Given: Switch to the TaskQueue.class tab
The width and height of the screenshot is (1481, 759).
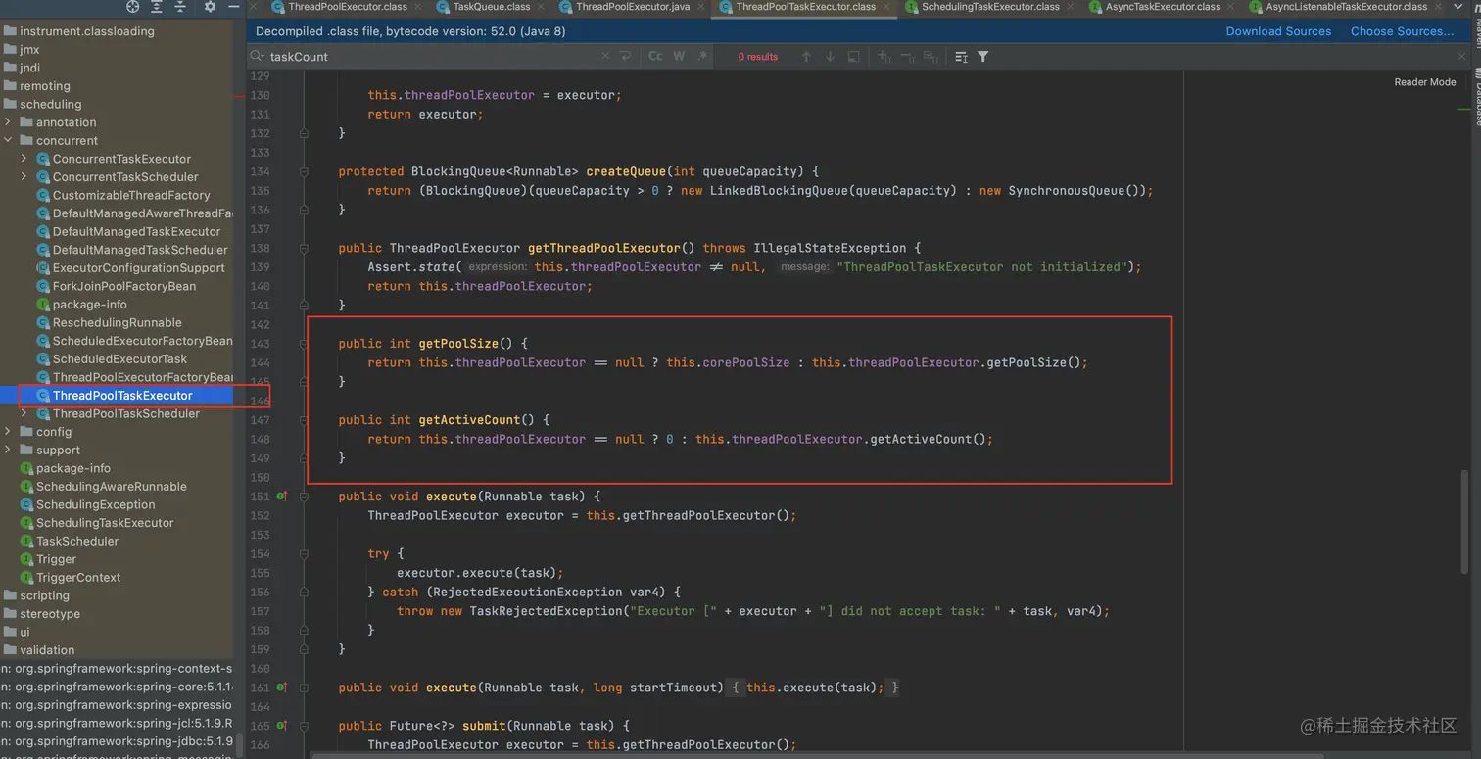Looking at the screenshot, I should (x=491, y=7).
